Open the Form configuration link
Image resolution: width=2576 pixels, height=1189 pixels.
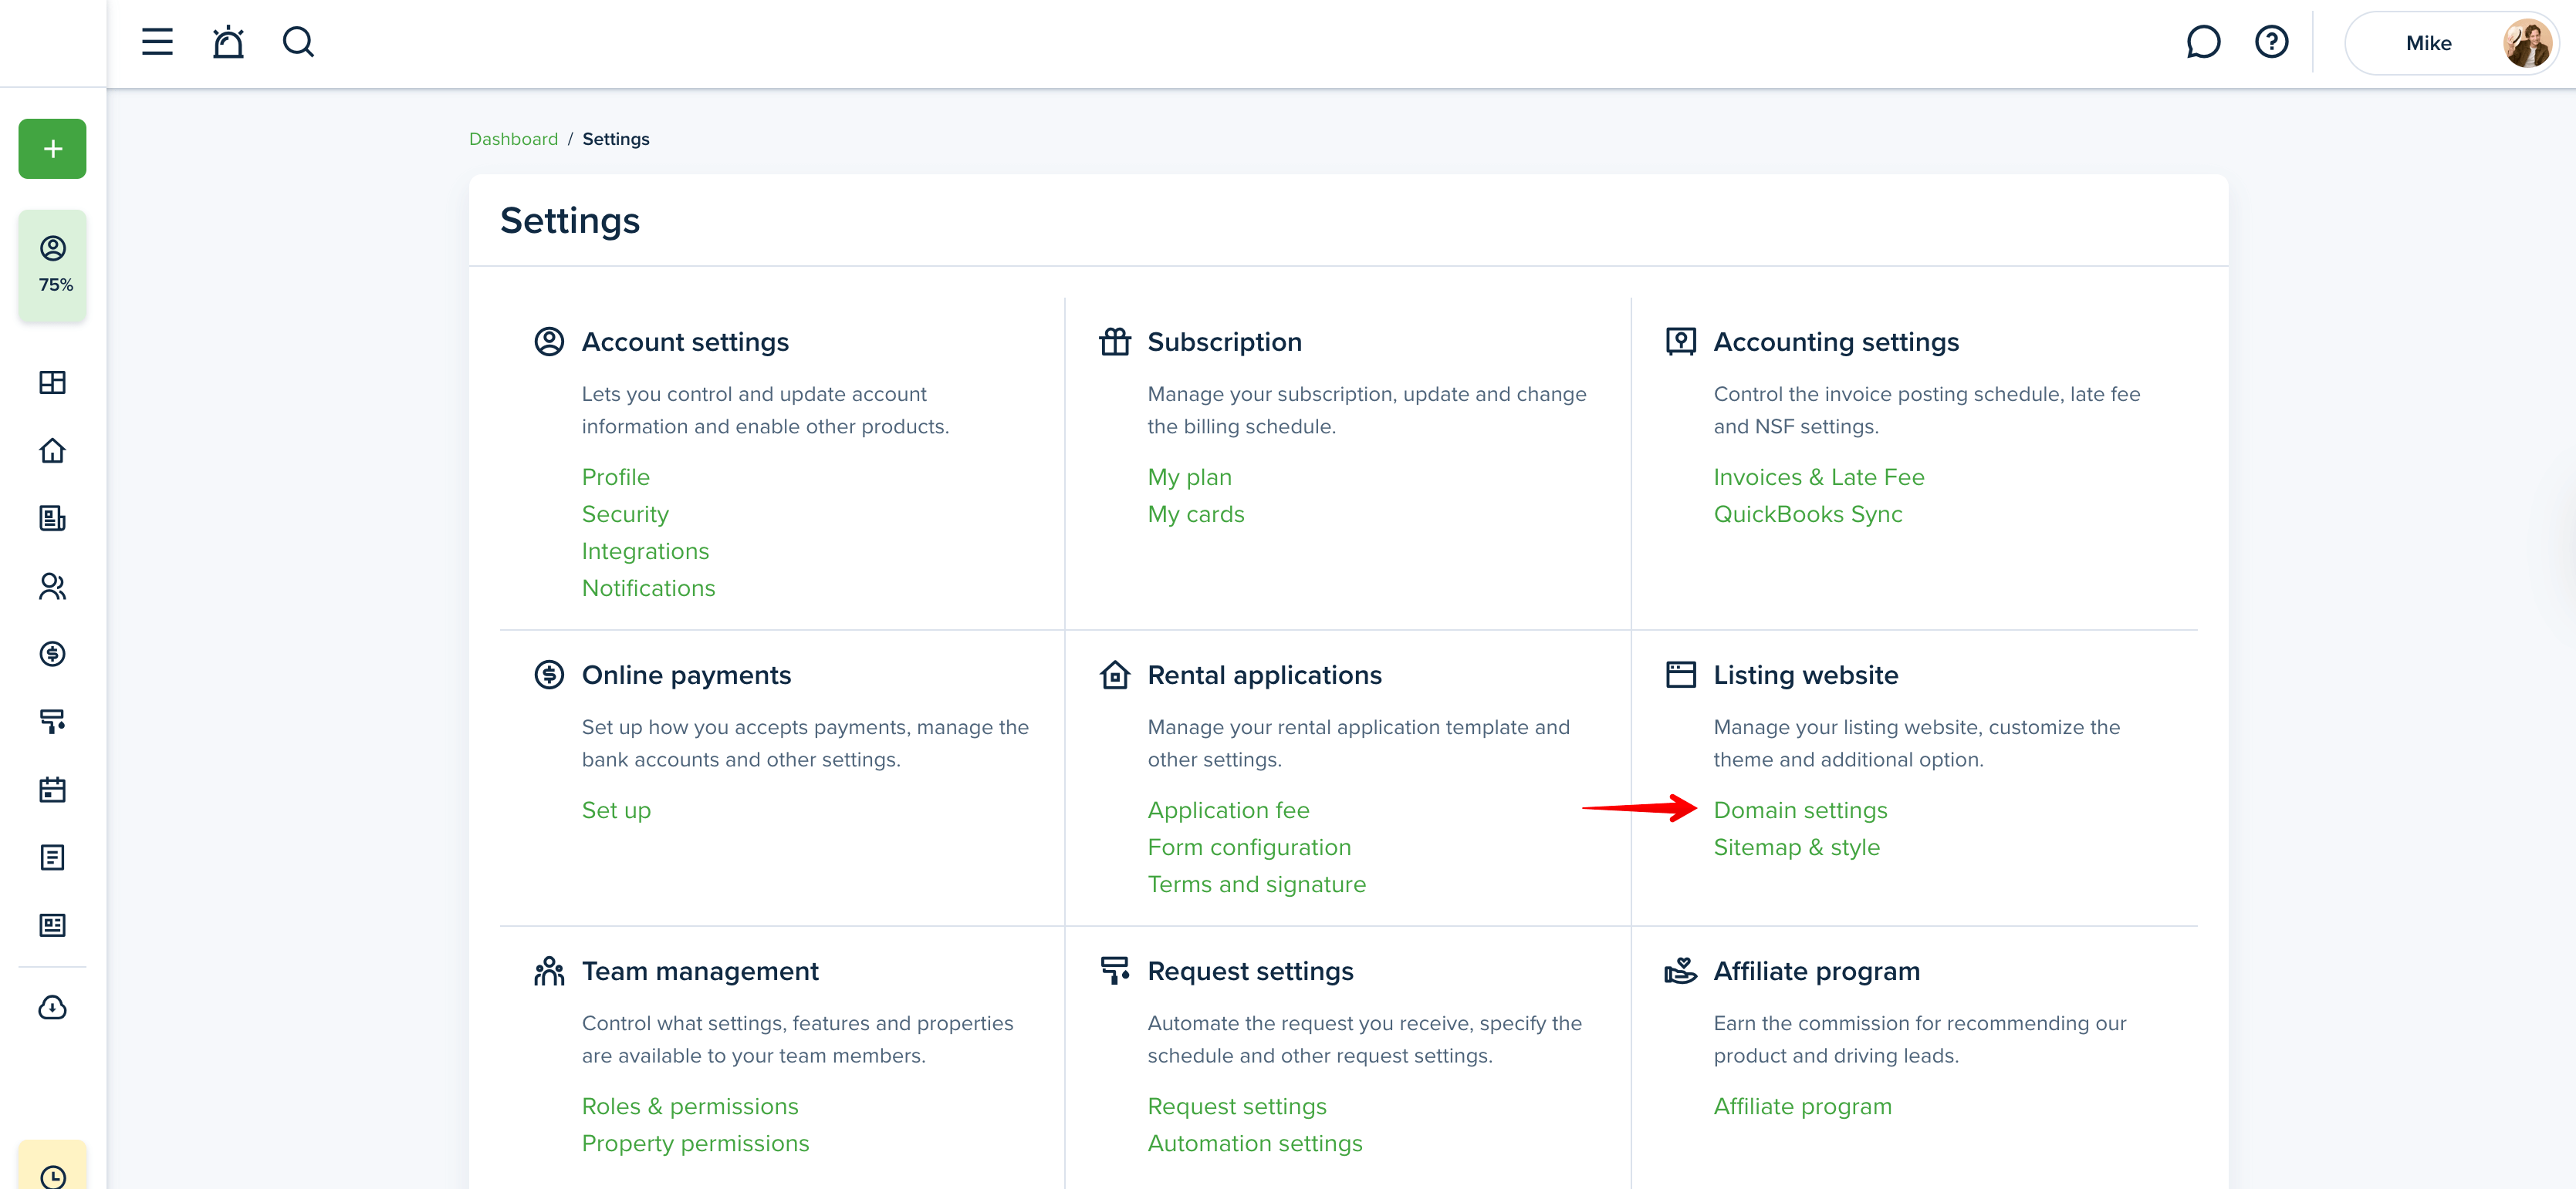(x=1249, y=847)
